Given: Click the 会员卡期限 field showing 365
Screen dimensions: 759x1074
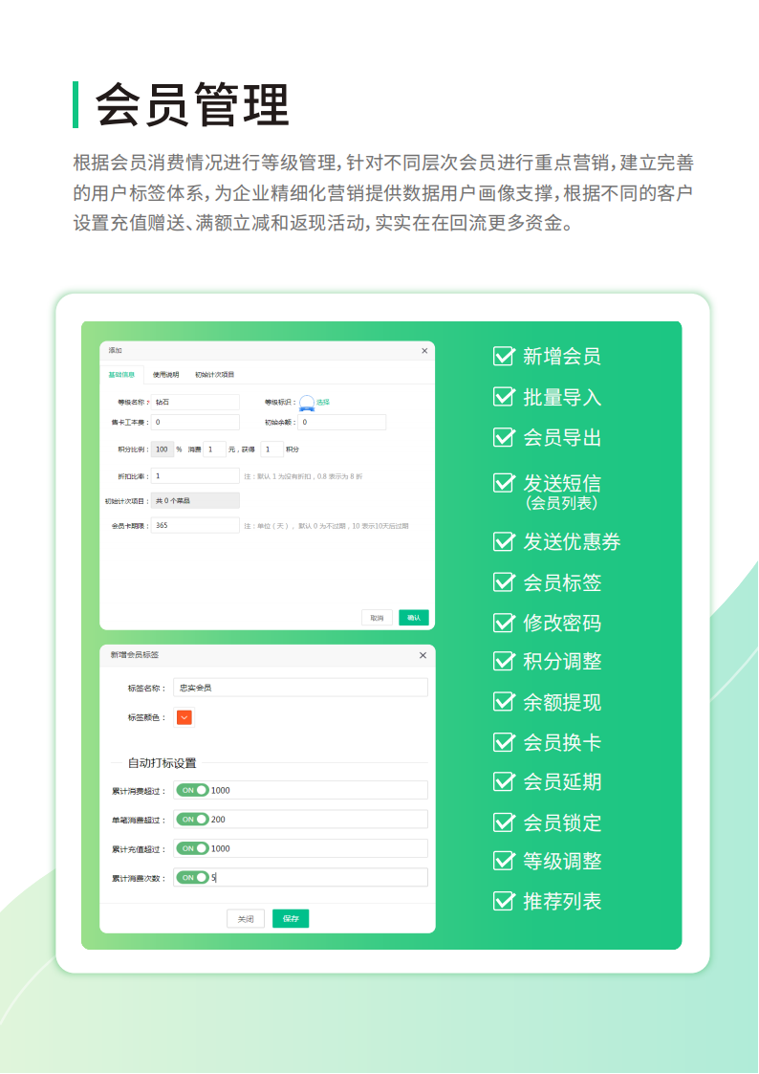Looking at the screenshot, I should pyautogui.click(x=195, y=525).
